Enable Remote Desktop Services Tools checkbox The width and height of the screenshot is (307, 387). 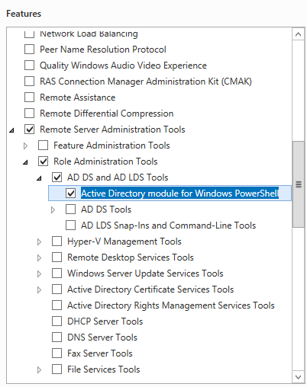(x=57, y=257)
